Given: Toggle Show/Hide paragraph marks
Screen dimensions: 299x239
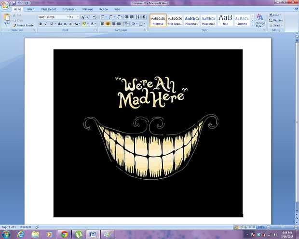Looking at the screenshot, I should [x=144, y=17].
